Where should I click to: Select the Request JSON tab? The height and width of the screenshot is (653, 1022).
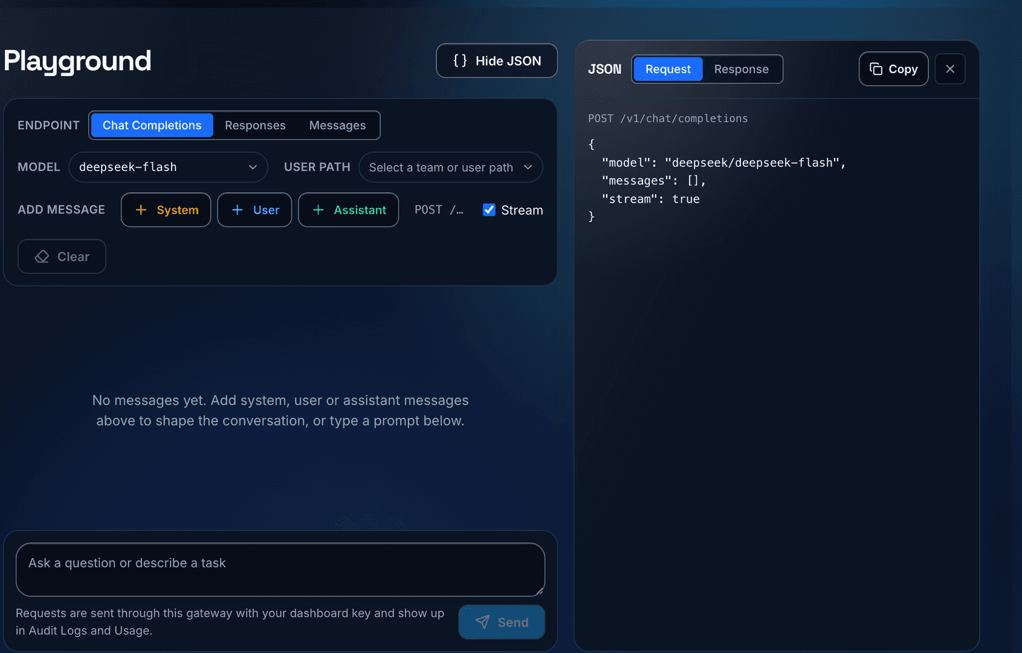coord(668,69)
